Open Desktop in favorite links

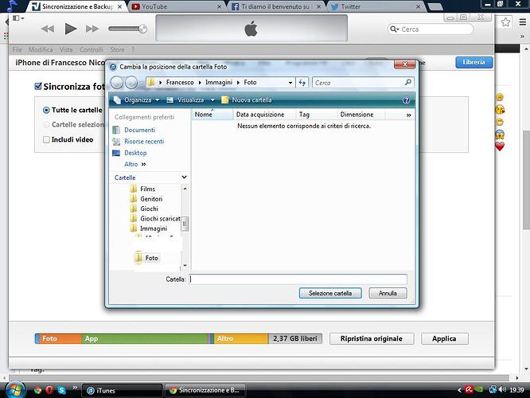(135, 153)
